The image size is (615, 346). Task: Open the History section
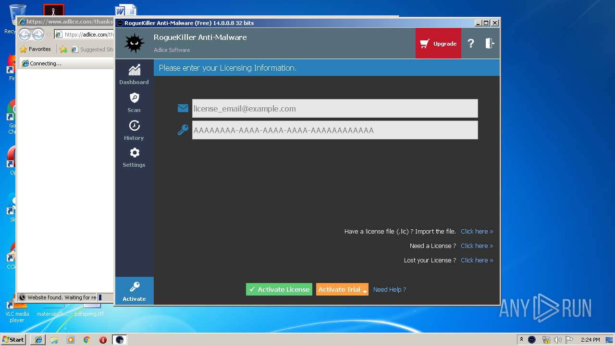(134, 130)
